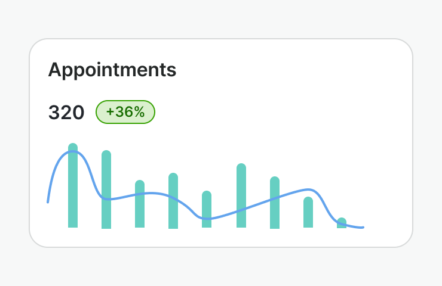Click trend line between seventh and eighth bars

[x=291, y=194]
